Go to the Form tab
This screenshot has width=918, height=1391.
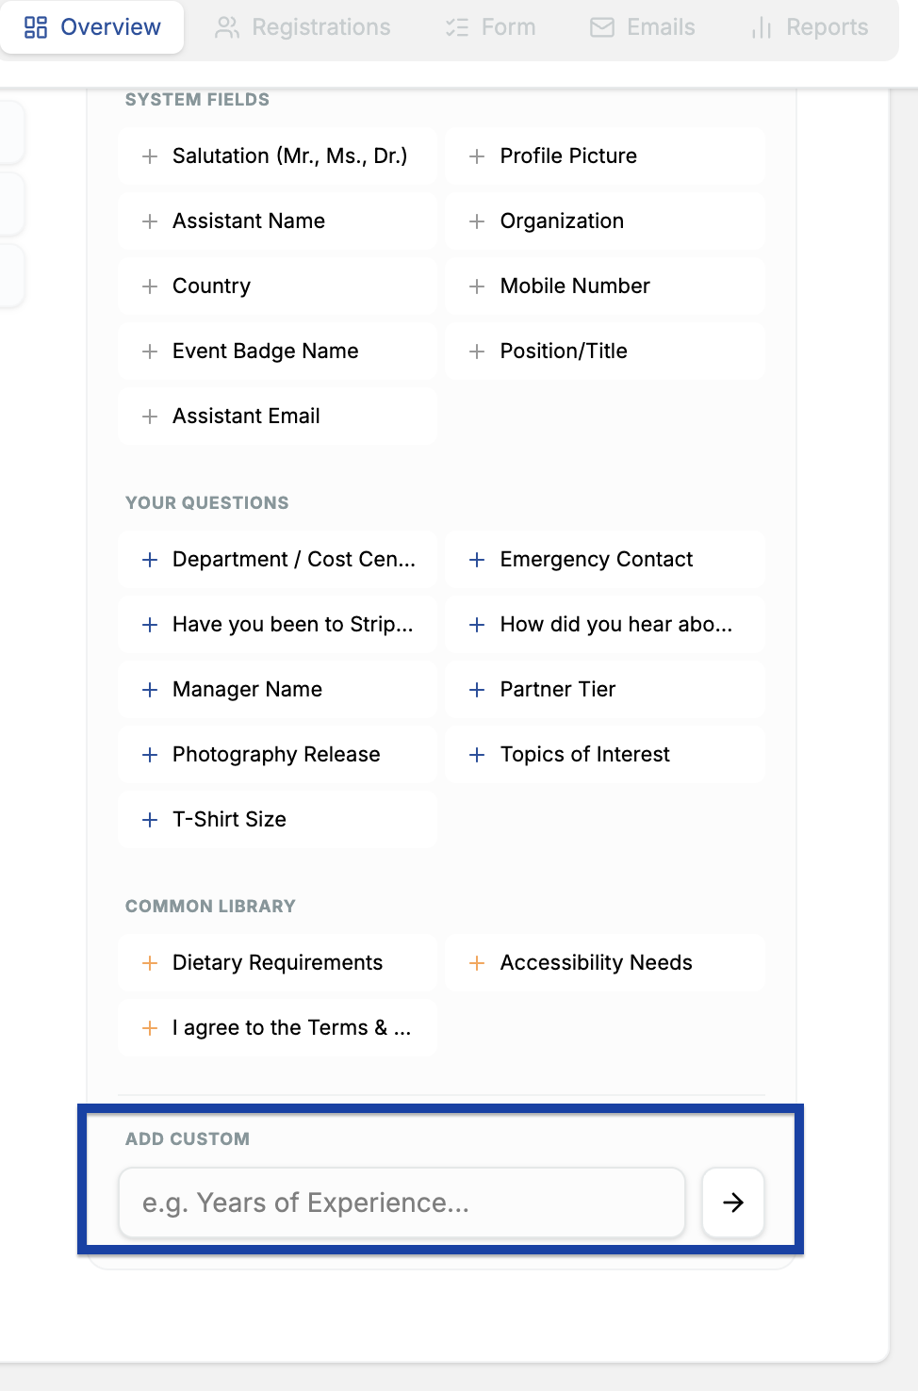pos(490,27)
